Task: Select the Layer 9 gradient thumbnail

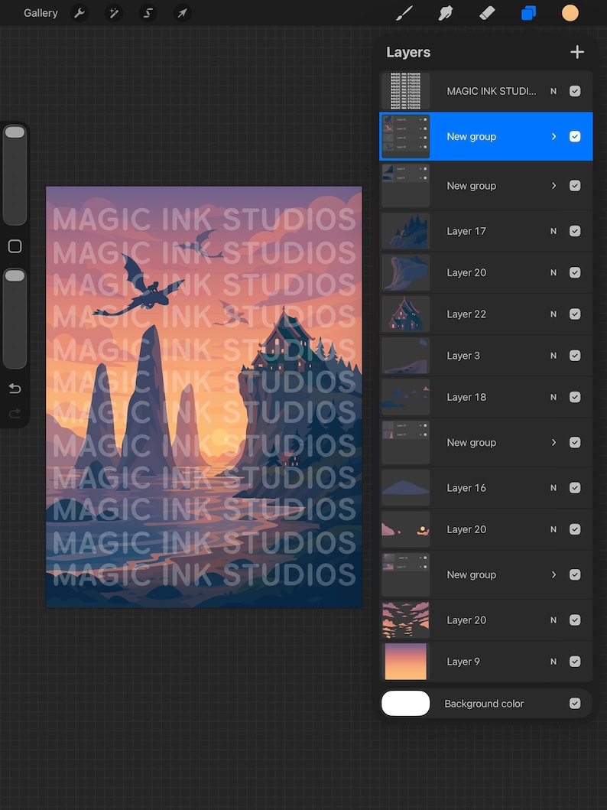Action: pyautogui.click(x=406, y=661)
